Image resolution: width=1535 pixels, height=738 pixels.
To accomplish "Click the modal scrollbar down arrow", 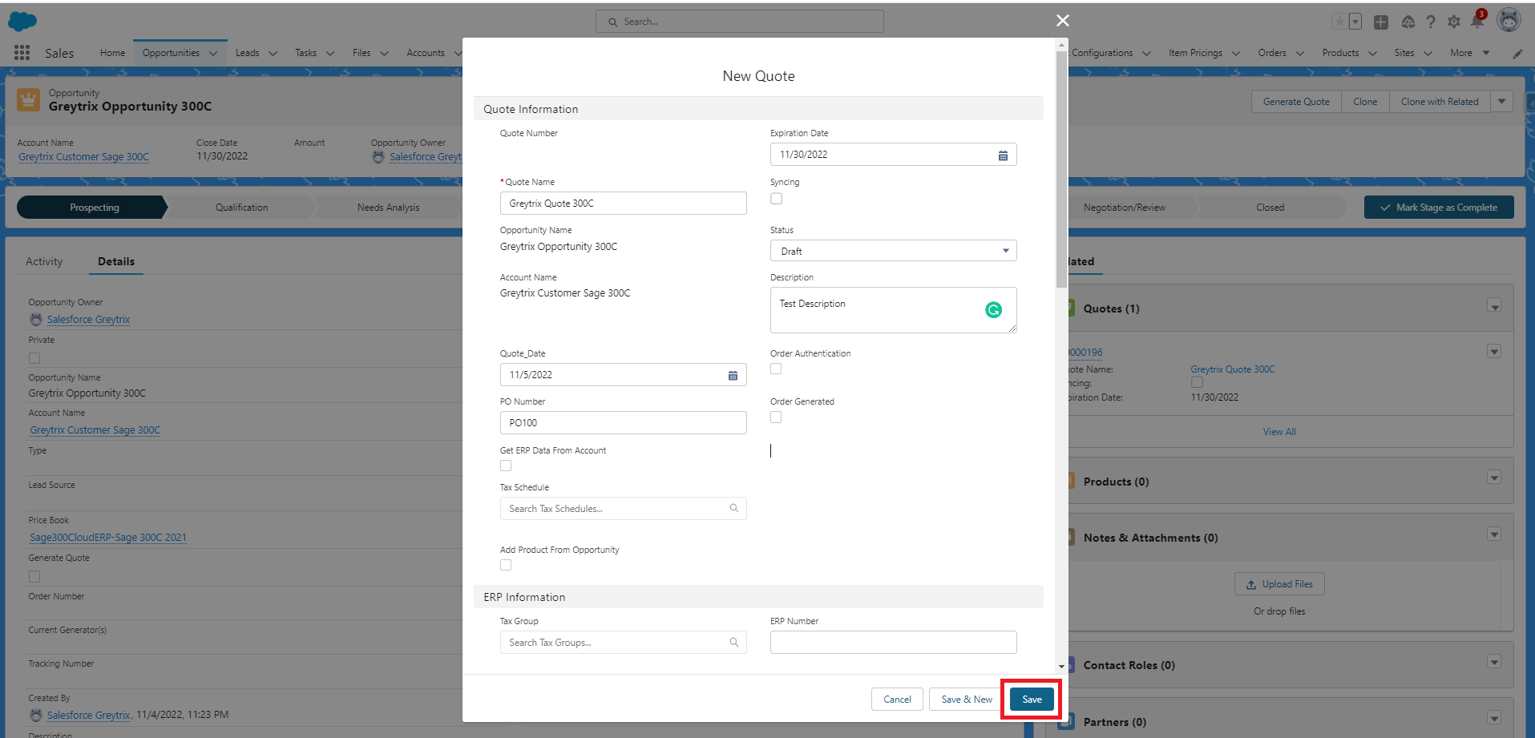I will [x=1062, y=666].
